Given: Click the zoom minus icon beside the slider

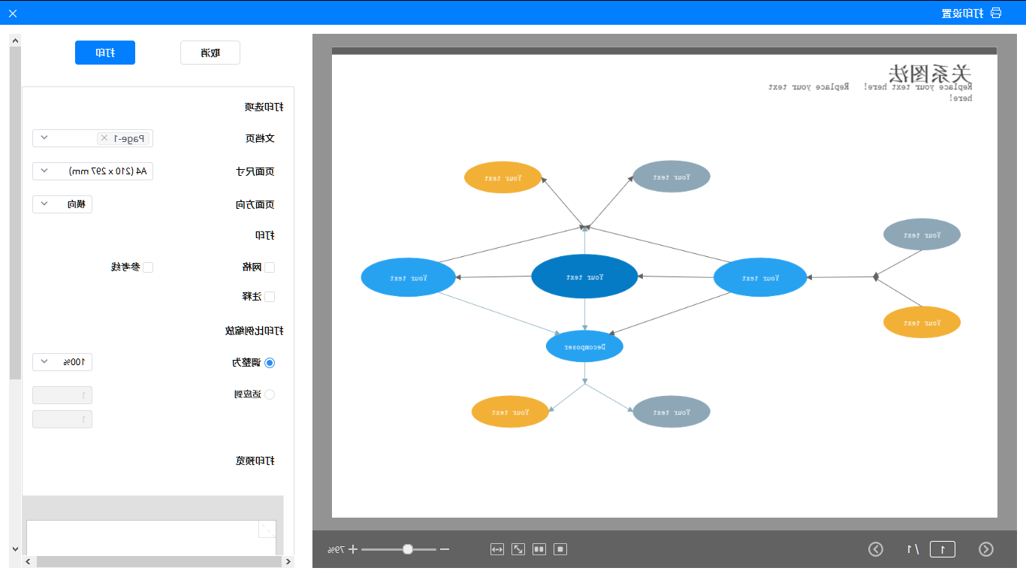Looking at the screenshot, I should pos(444,549).
